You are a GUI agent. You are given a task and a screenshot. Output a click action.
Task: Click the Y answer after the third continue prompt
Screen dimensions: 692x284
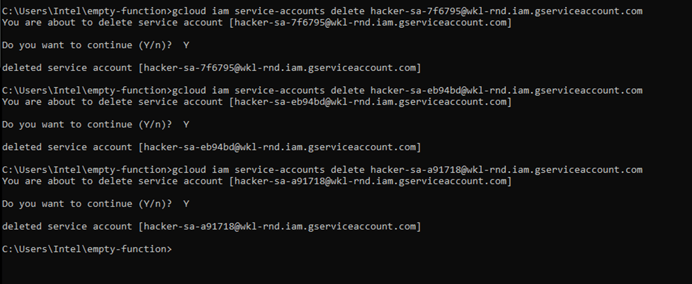click(186, 203)
